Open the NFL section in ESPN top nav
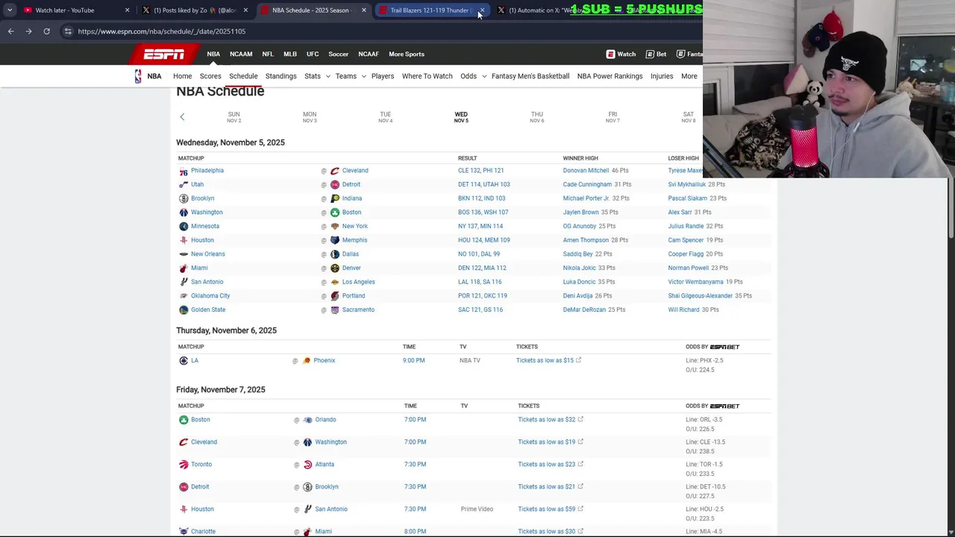Viewport: 955px width, 537px height. coord(268,54)
